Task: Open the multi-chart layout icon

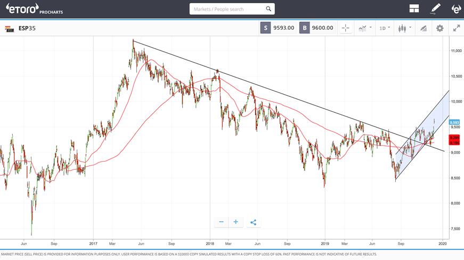Action: pos(414,9)
